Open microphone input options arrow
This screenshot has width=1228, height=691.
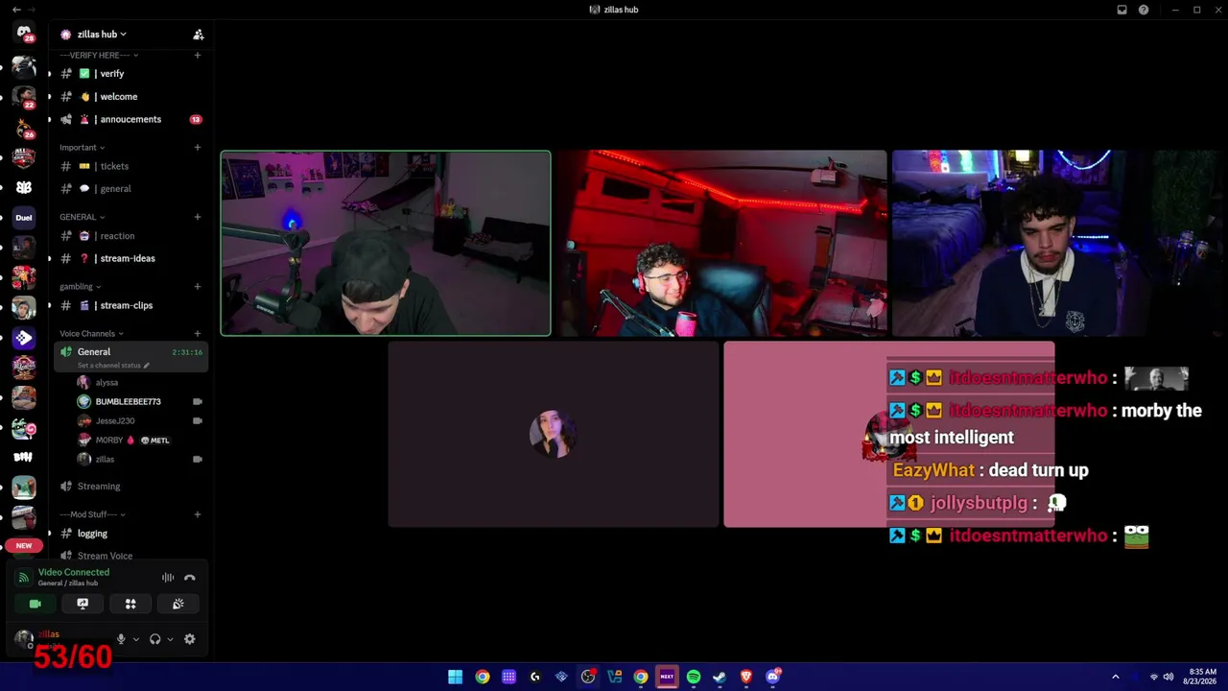135,639
